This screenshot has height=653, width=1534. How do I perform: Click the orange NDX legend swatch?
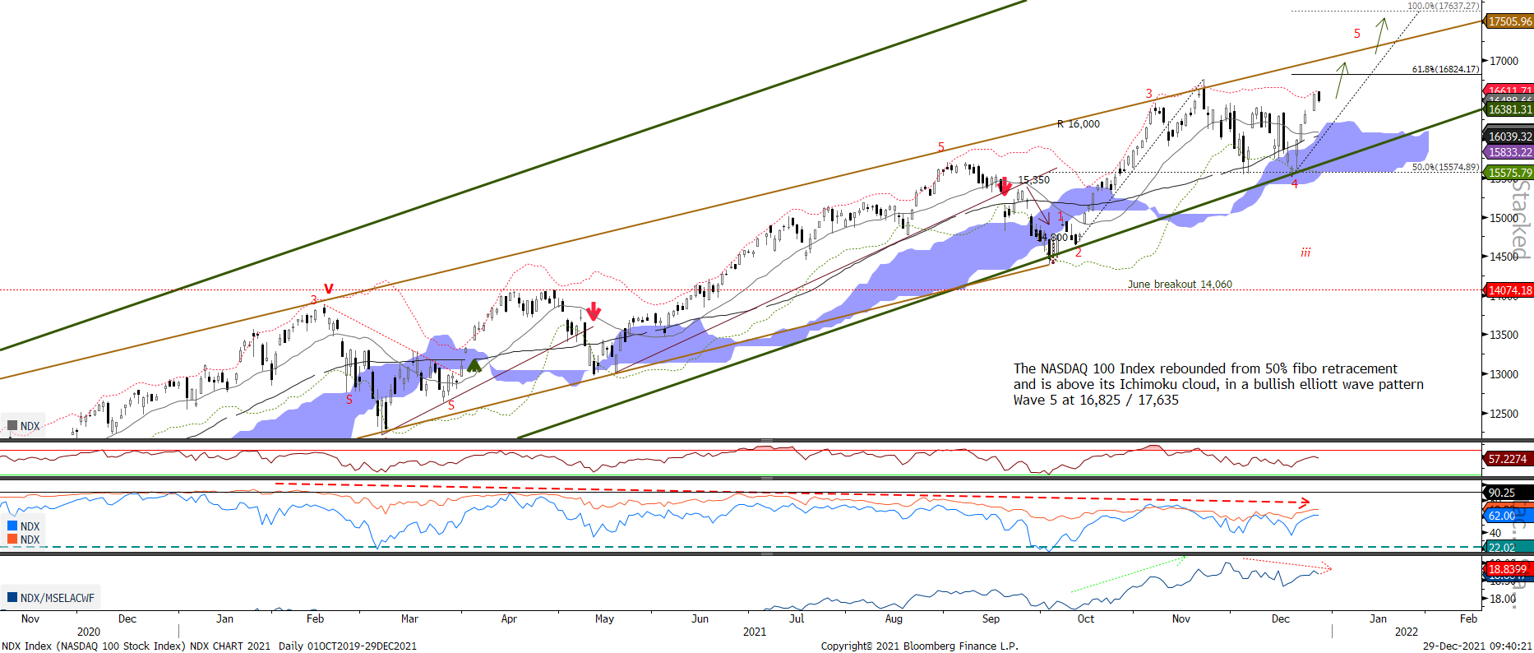click(12, 540)
